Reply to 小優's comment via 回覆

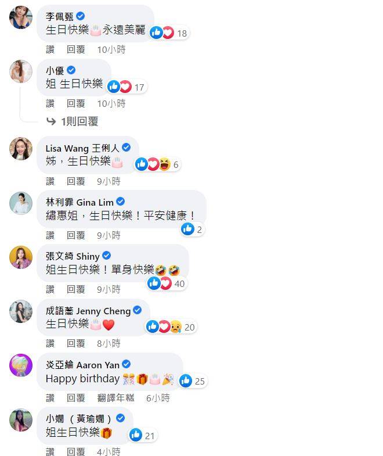76,103
